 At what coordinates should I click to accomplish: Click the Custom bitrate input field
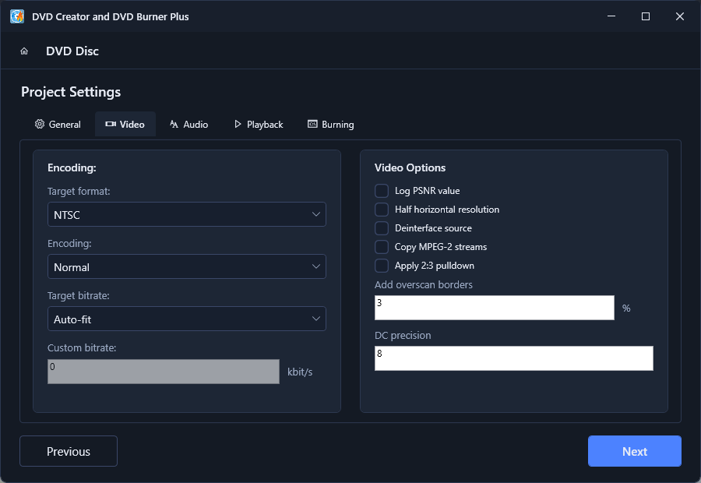(x=164, y=372)
